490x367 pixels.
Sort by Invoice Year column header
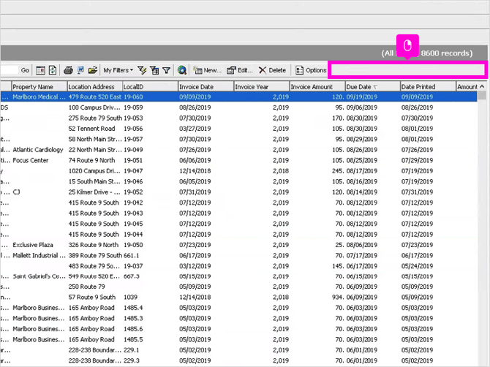click(x=262, y=86)
